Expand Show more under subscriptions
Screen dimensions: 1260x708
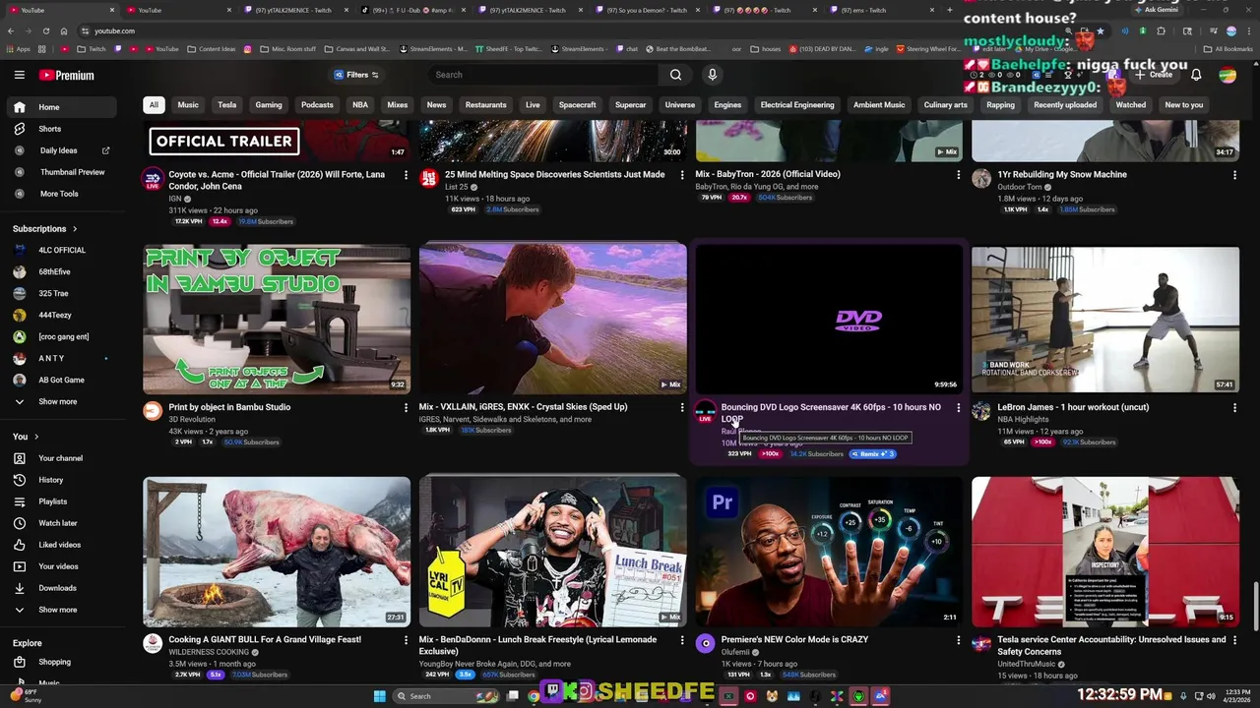tap(61, 401)
